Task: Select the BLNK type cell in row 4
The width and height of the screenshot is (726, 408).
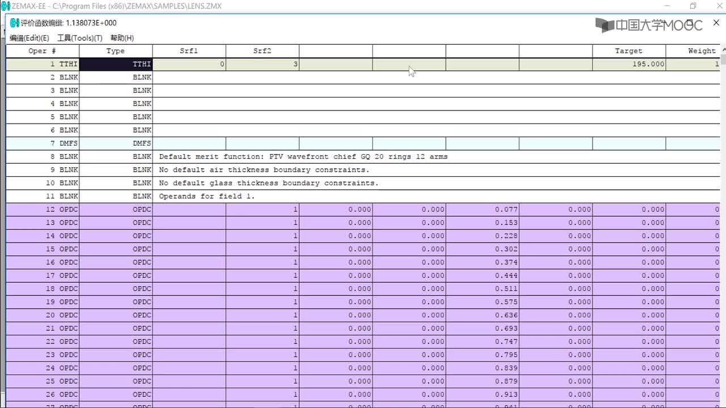Action: pos(116,104)
